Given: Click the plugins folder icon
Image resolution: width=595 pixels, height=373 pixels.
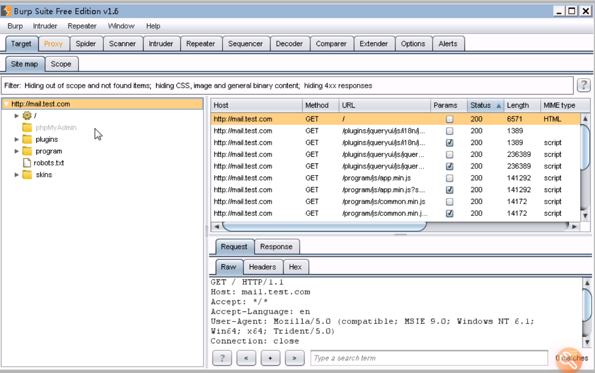Looking at the screenshot, I should point(27,139).
